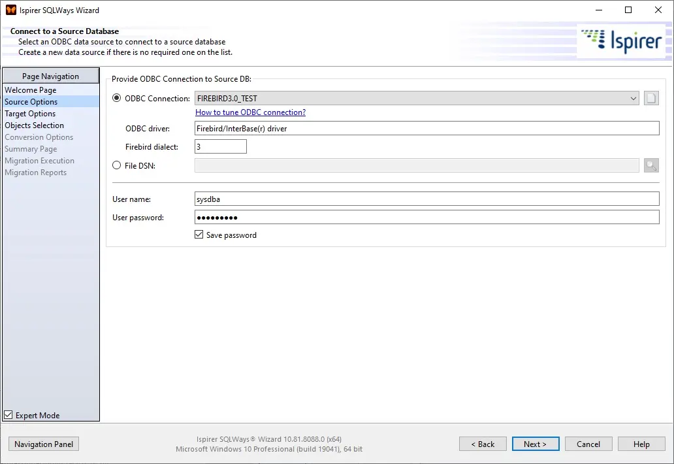Maximize the SQLWays Wizard window
Viewport: 674px width, 464px height.
(x=628, y=10)
